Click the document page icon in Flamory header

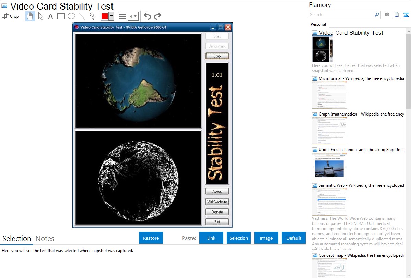pyautogui.click(x=397, y=15)
